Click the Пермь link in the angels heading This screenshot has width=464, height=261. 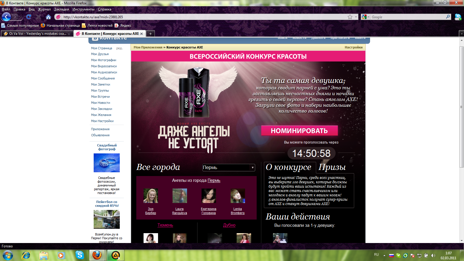pos(214,180)
